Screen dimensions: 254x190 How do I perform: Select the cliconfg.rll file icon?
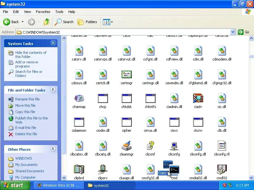[222, 146]
